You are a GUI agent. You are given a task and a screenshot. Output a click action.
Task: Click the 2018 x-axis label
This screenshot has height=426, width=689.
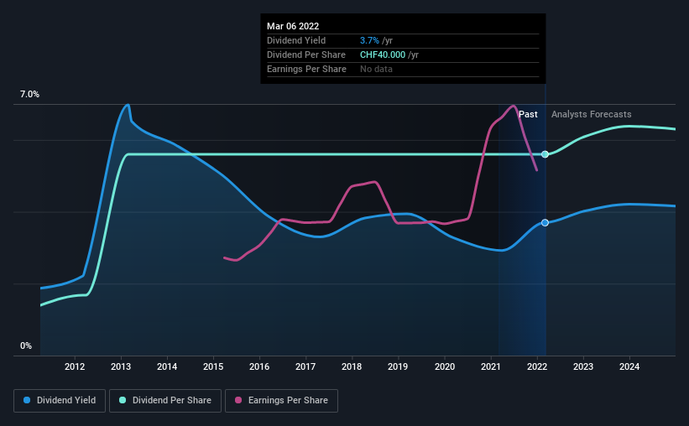point(352,366)
